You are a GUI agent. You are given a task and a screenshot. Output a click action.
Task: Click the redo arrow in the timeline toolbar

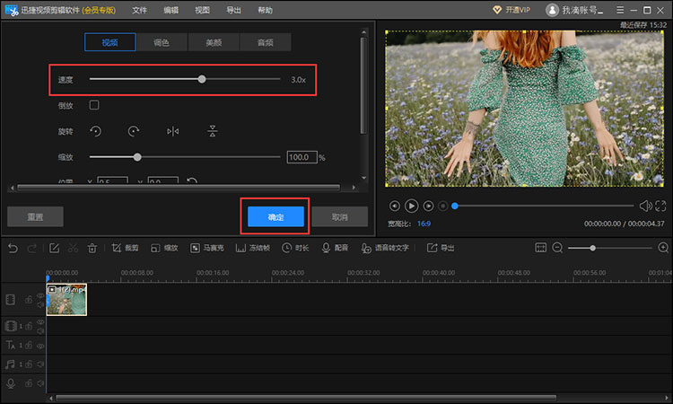coord(31,248)
